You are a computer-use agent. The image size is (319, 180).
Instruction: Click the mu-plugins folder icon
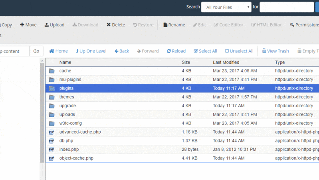pyautogui.click(x=52, y=80)
